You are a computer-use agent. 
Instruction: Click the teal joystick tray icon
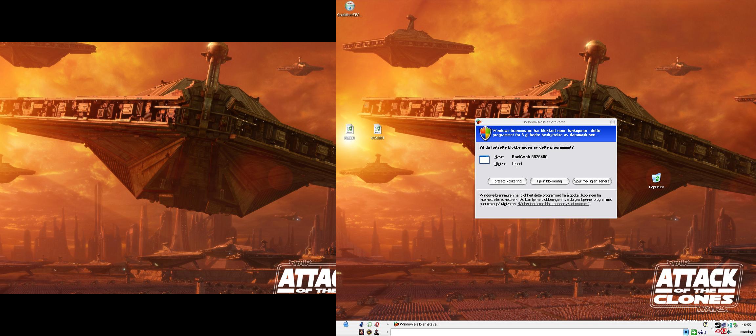coord(729,331)
